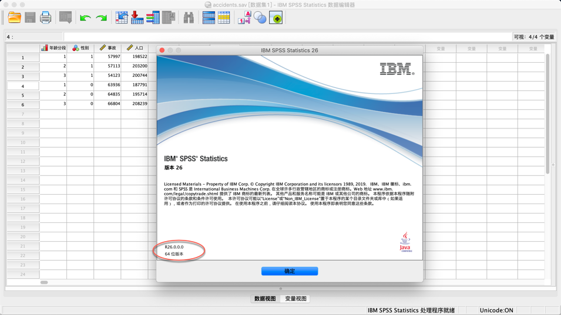The image size is (561, 315).
Task: Select row header 5
Action: point(23,96)
